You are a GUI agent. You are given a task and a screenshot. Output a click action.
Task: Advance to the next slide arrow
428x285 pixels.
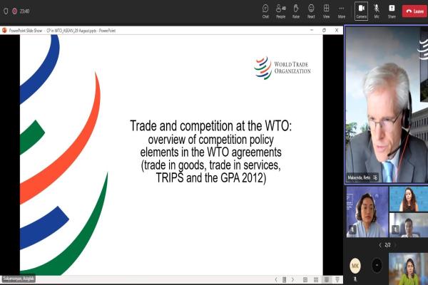[292, 279]
